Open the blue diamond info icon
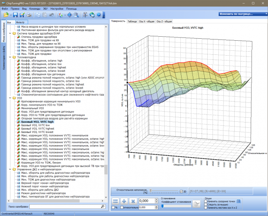 point(70,15)
